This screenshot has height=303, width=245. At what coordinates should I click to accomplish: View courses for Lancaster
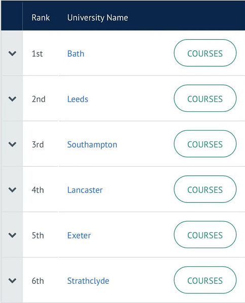pyautogui.click(x=205, y=189)
